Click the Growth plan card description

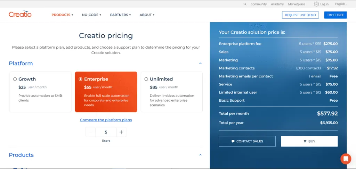point(40,98)
